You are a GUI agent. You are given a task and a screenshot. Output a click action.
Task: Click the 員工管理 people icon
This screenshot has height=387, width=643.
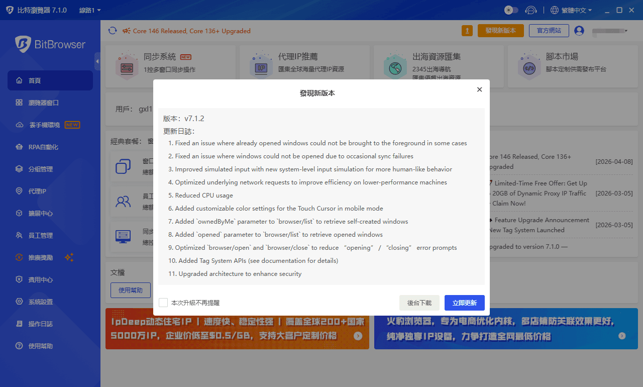(x=19, y=235)
